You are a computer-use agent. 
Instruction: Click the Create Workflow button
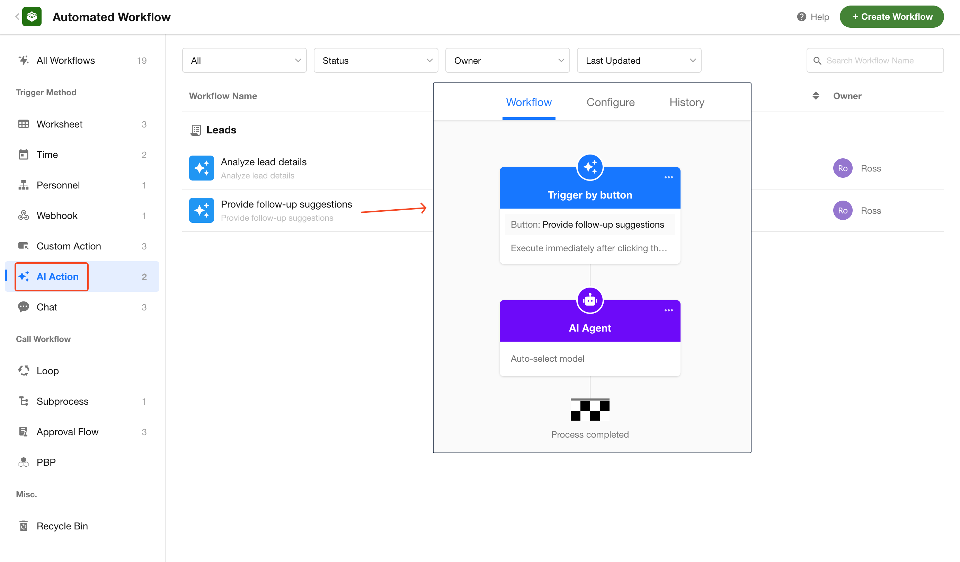click(x=891, y=17)
